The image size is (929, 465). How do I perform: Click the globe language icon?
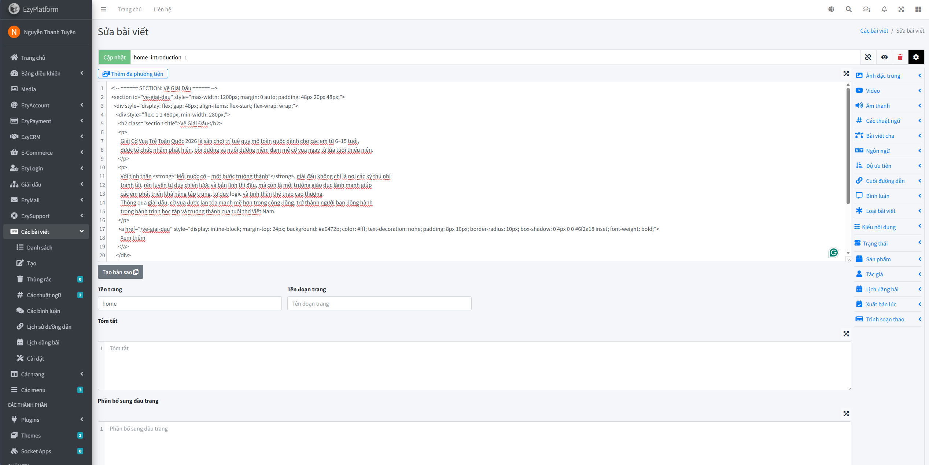pos(831,10)
